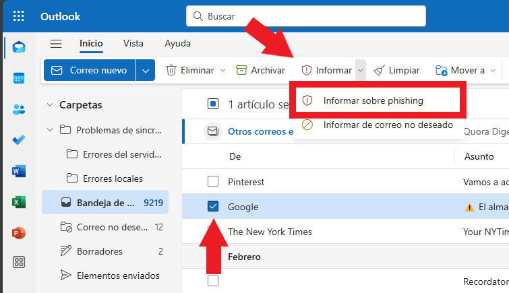Open To Do checkmark app in sidebar
The image size is (509, 293).
pos(19,140)
